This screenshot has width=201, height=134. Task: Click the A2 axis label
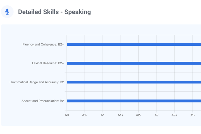click(156, 115)
